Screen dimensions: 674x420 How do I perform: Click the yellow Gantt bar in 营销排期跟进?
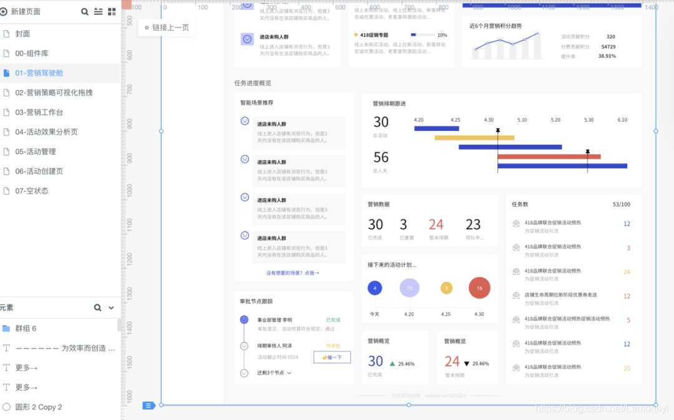(x=474, y=138)
